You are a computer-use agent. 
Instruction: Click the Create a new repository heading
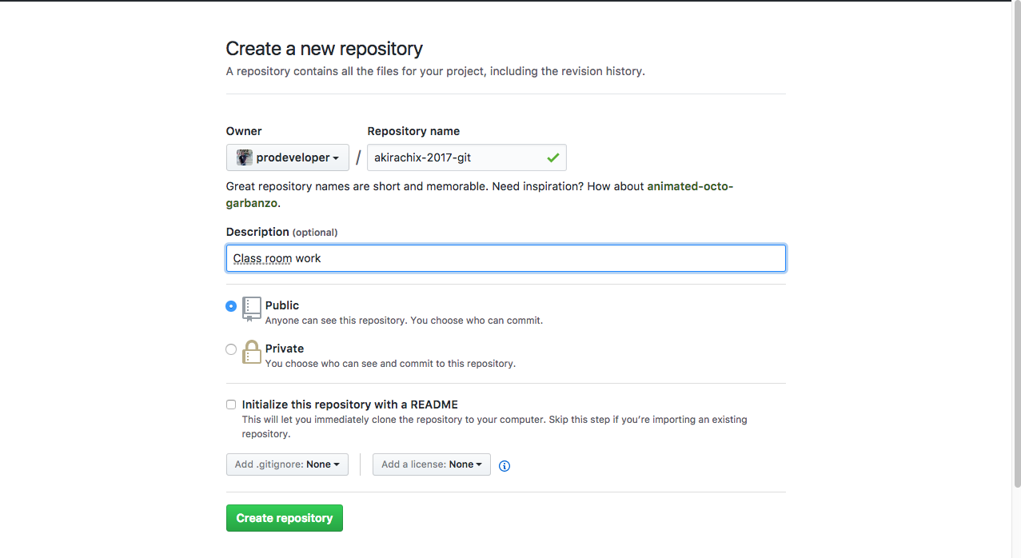[324, 49]
